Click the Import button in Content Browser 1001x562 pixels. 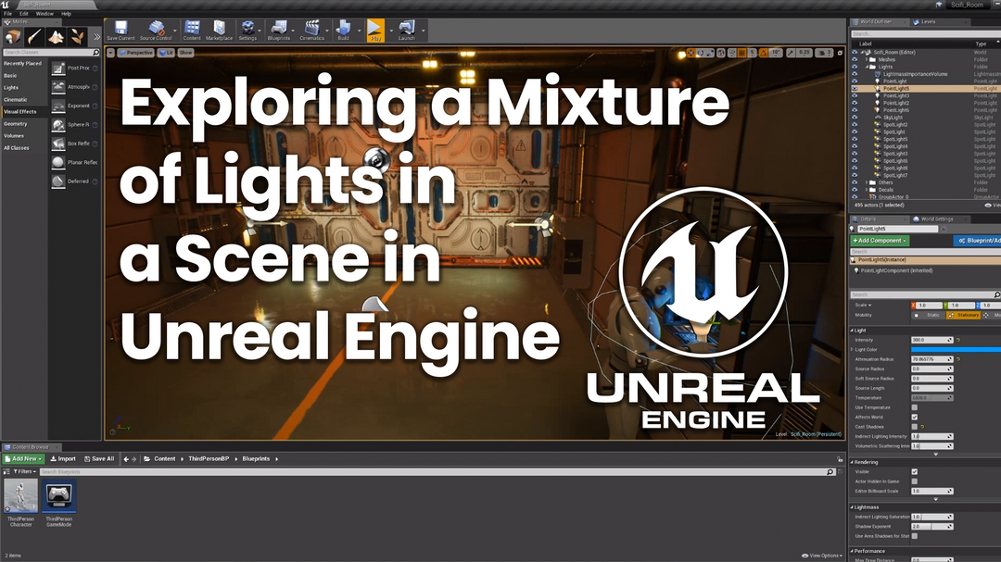63,458
